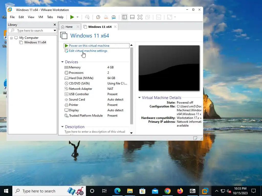Collapse the Devices section
262x196 pixels.
(62, 62)
